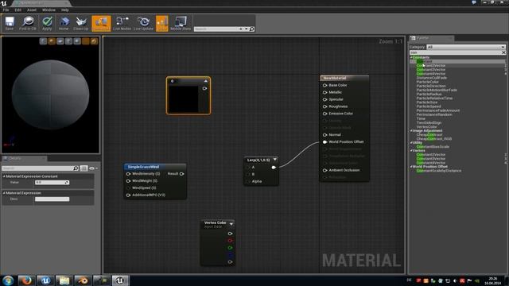Image resolution: width=509 pixels, height=286 pixels.
Task: Click the Lerp node Alpha pin
Action: click(249, 181)
